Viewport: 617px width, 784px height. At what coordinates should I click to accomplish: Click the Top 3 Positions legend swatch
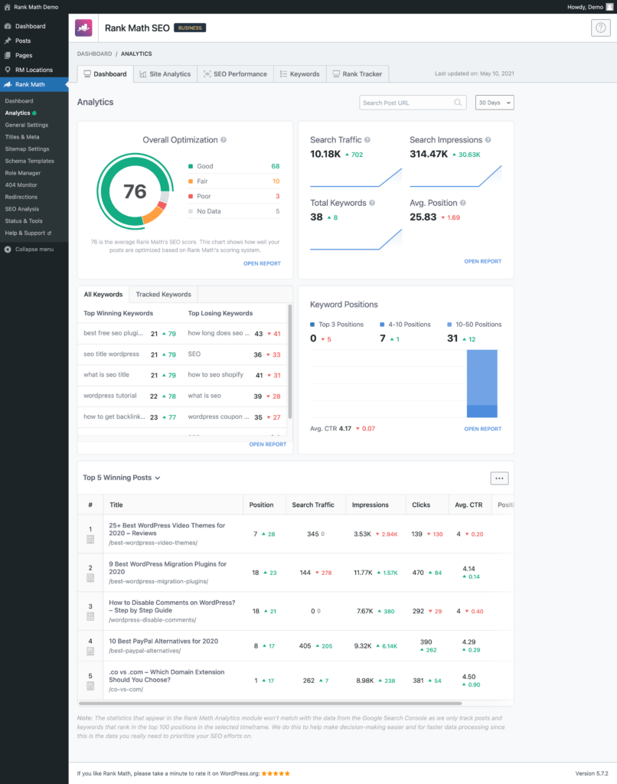pos(312,325)
